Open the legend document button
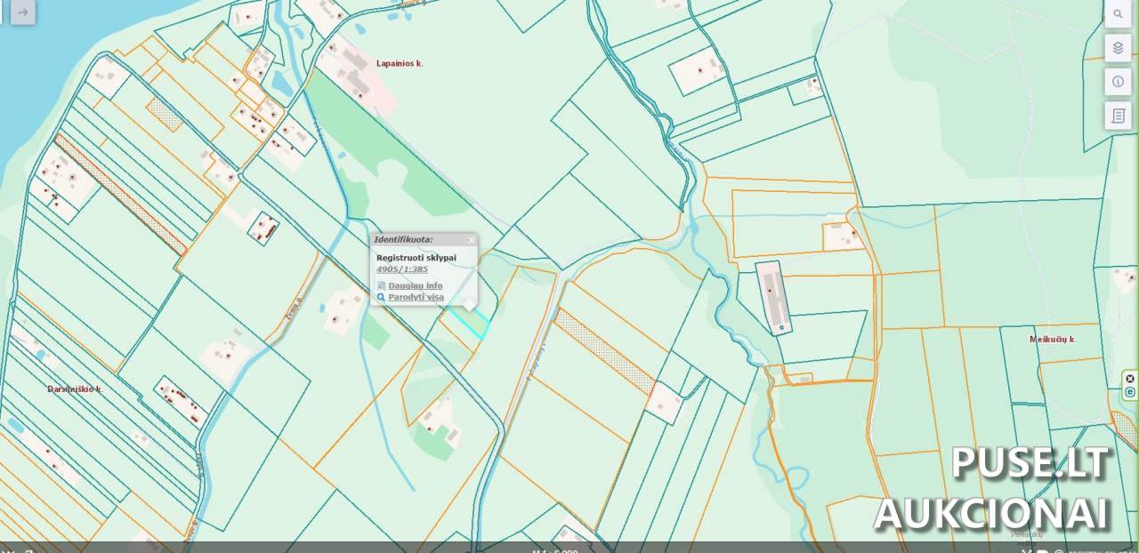 (x=1118, y=116)
